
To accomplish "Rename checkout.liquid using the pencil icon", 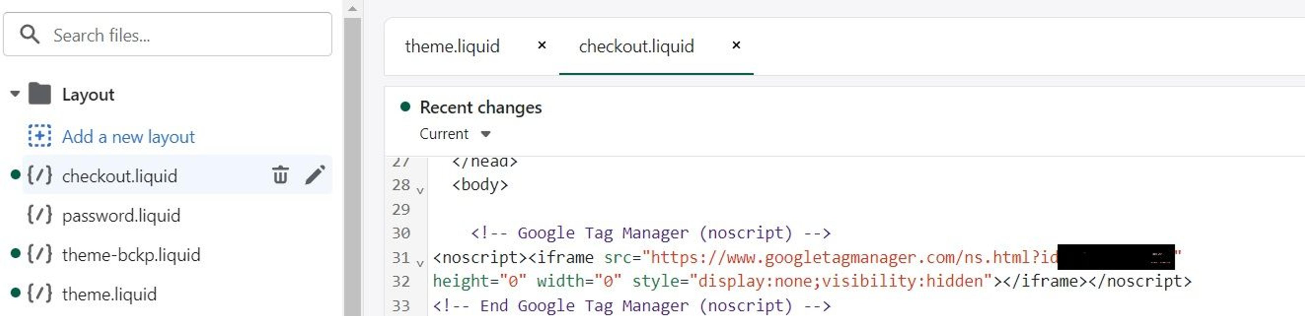I will coord(315,175).
